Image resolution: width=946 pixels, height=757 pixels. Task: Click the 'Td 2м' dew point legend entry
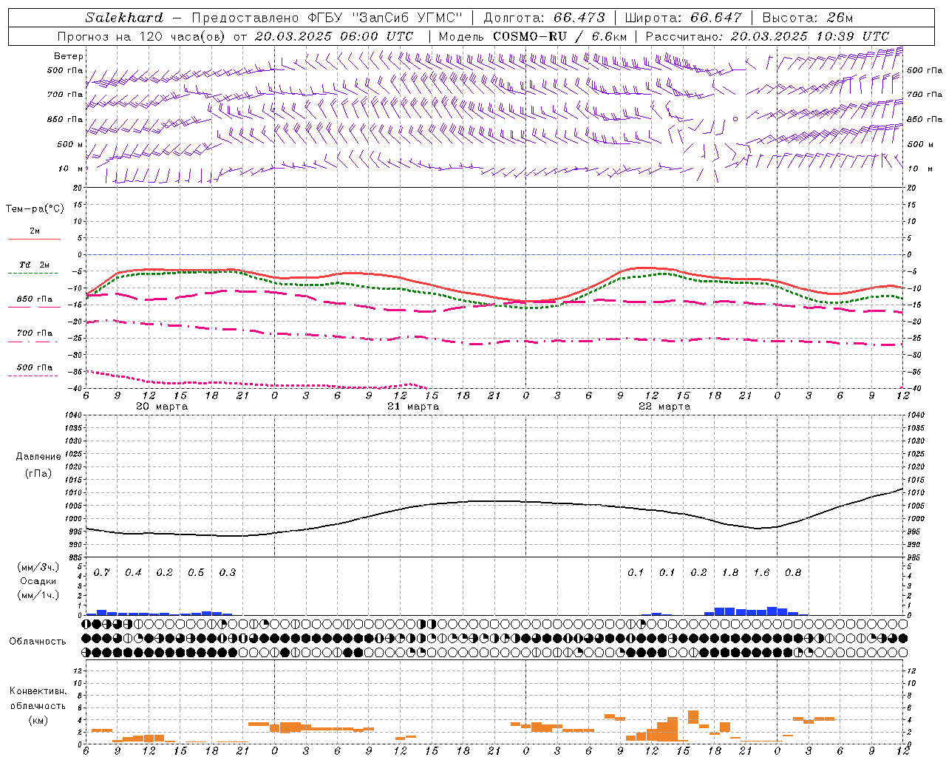tap(35, 265)
